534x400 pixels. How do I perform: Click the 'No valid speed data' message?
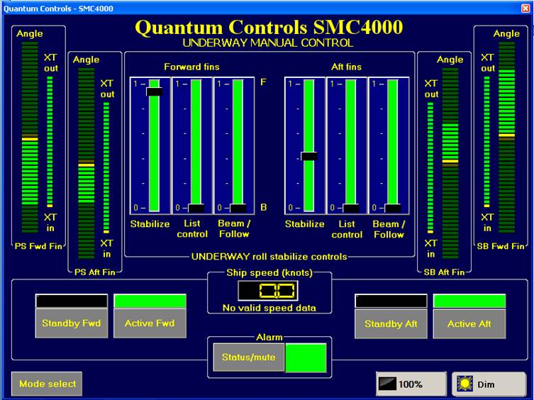coord(269,308)
